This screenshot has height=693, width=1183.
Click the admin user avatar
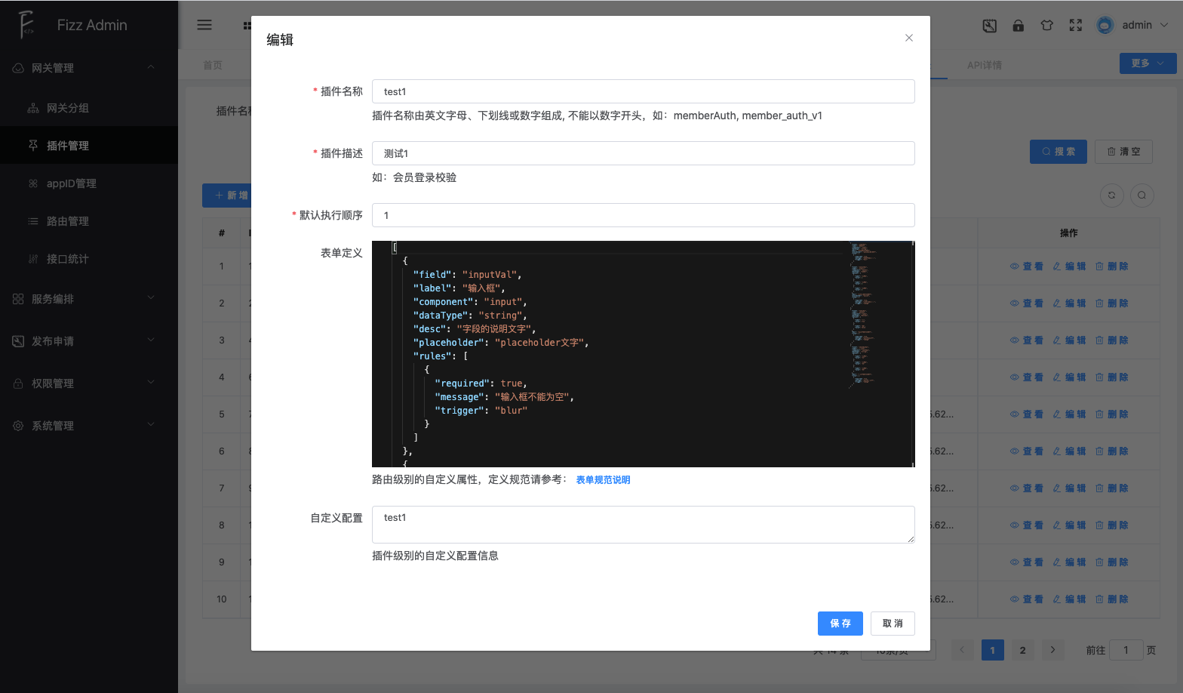click(x=1105, y=25)
